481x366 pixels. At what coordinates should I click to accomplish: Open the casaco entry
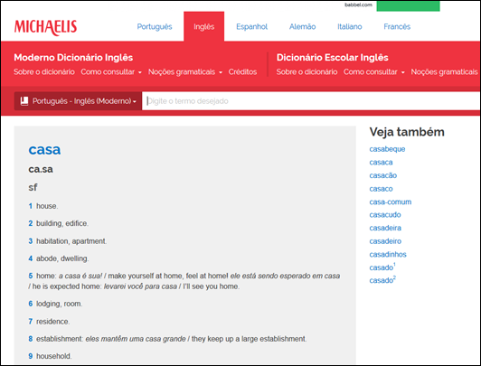tap(381, 189)
